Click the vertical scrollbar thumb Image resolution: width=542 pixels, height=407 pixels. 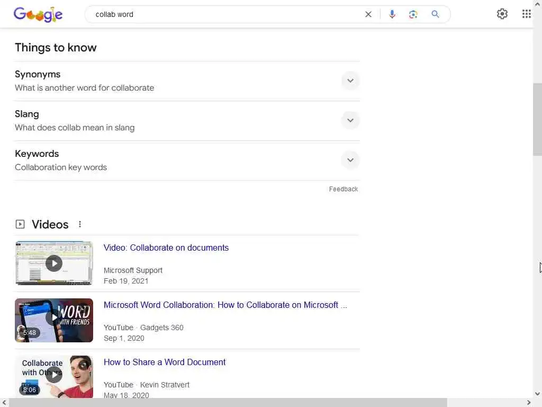click(x=537, y=119)
